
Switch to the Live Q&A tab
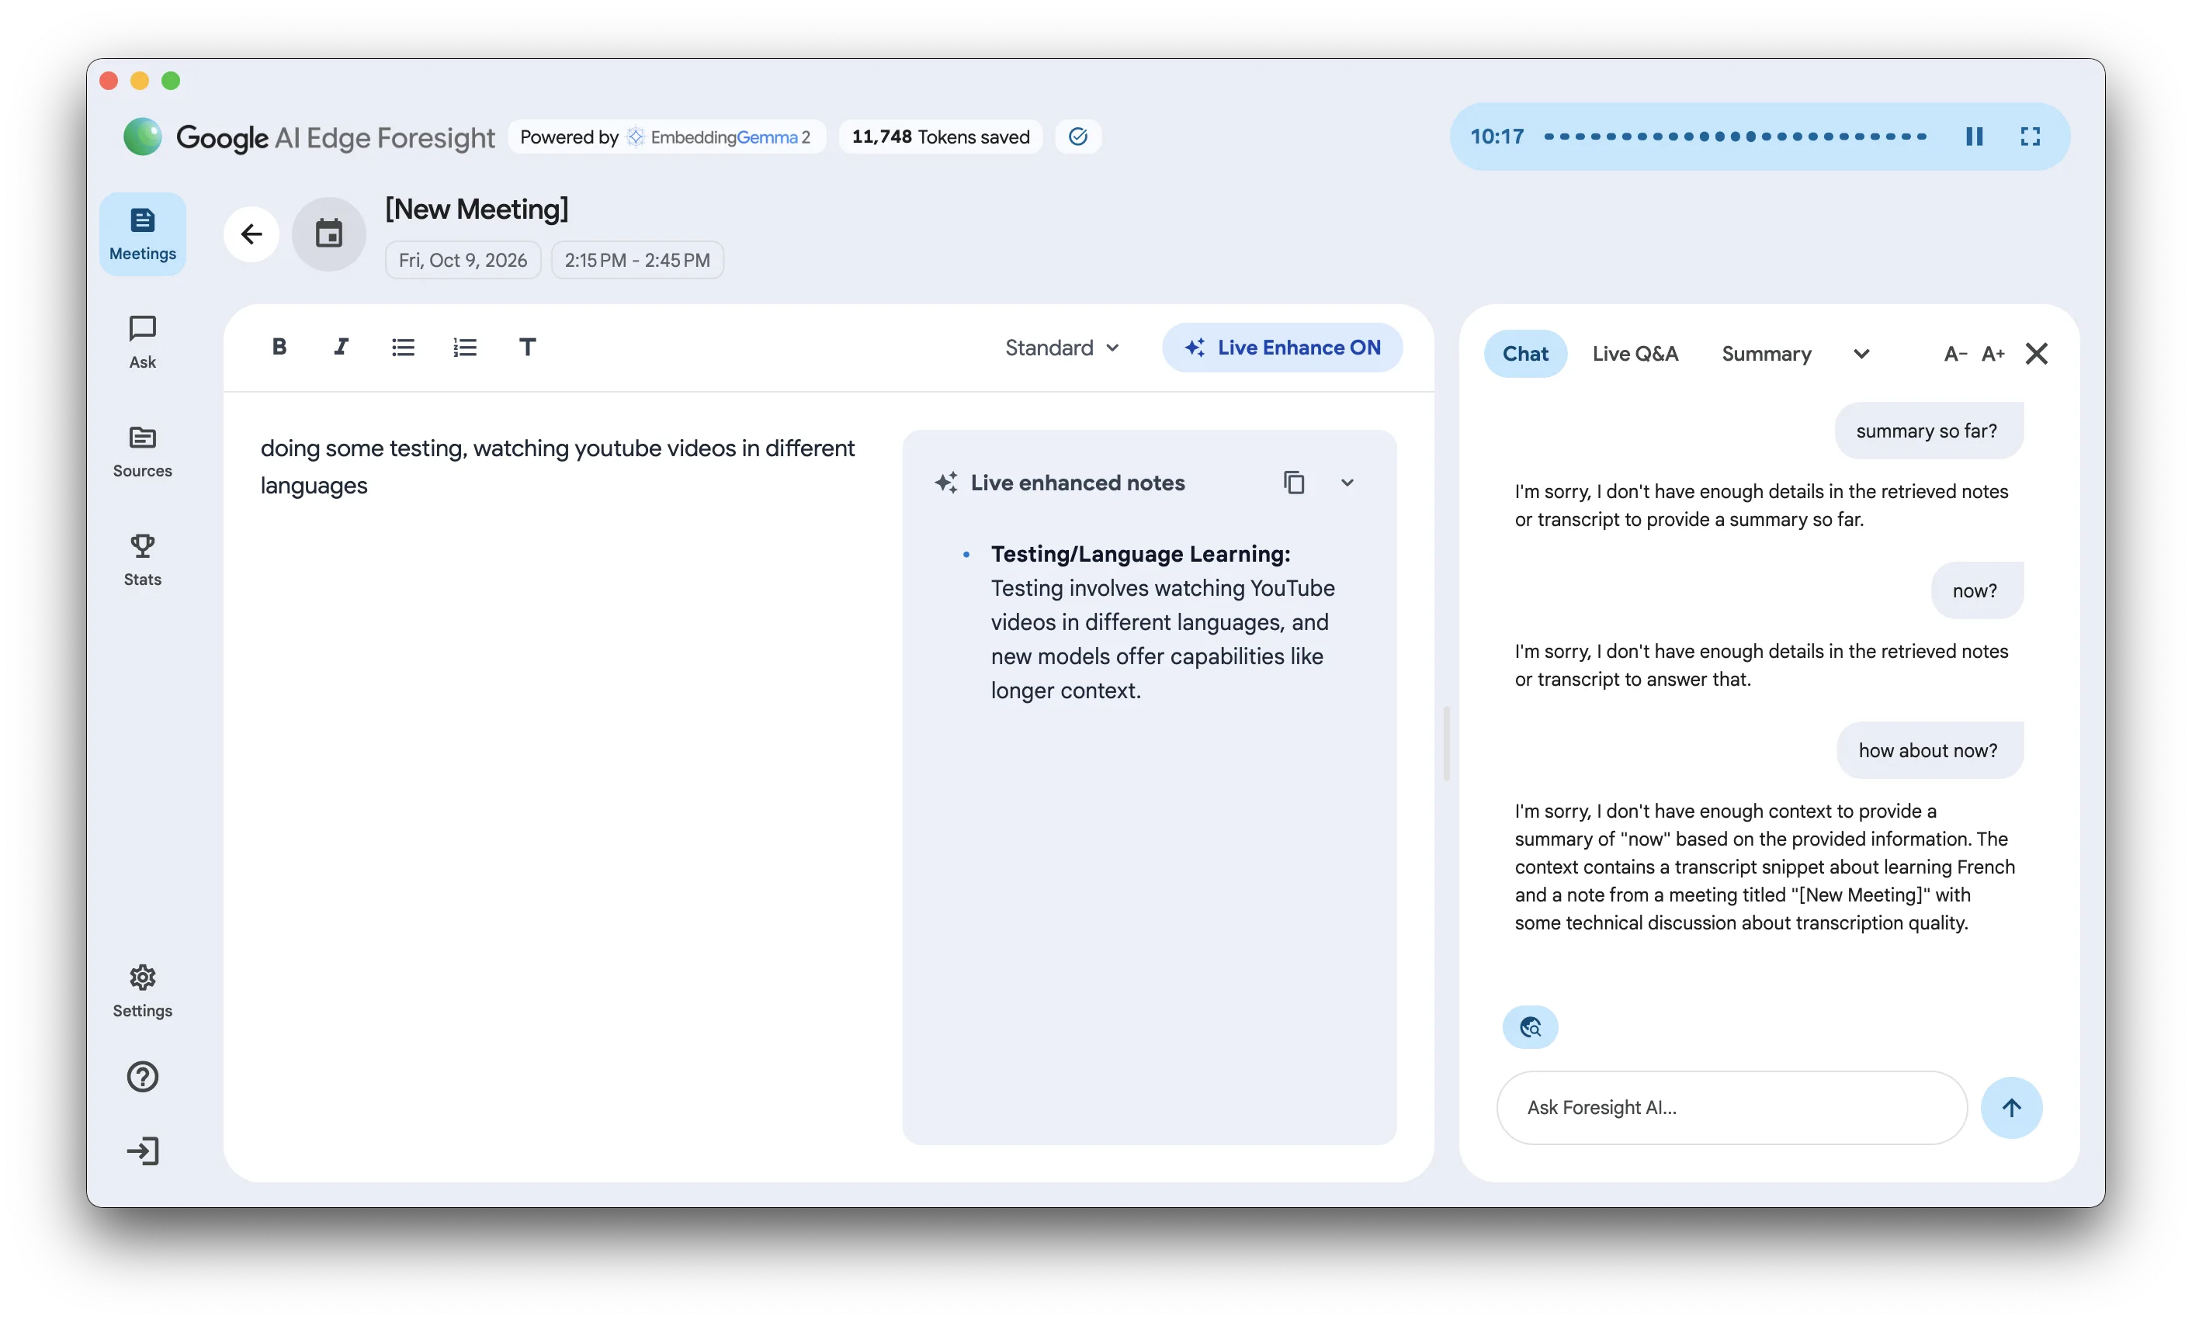1635,354
